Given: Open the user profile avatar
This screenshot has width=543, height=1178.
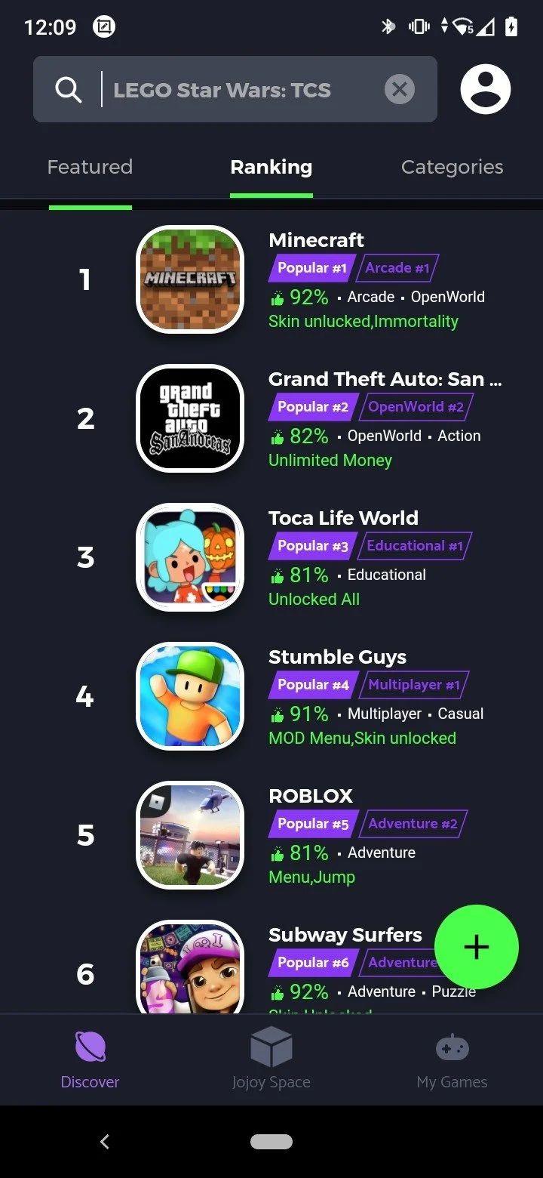Looking at the screenshot, I should click(486, 89).
